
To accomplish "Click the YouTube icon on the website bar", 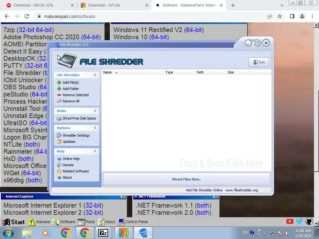I will click(290, 221).
